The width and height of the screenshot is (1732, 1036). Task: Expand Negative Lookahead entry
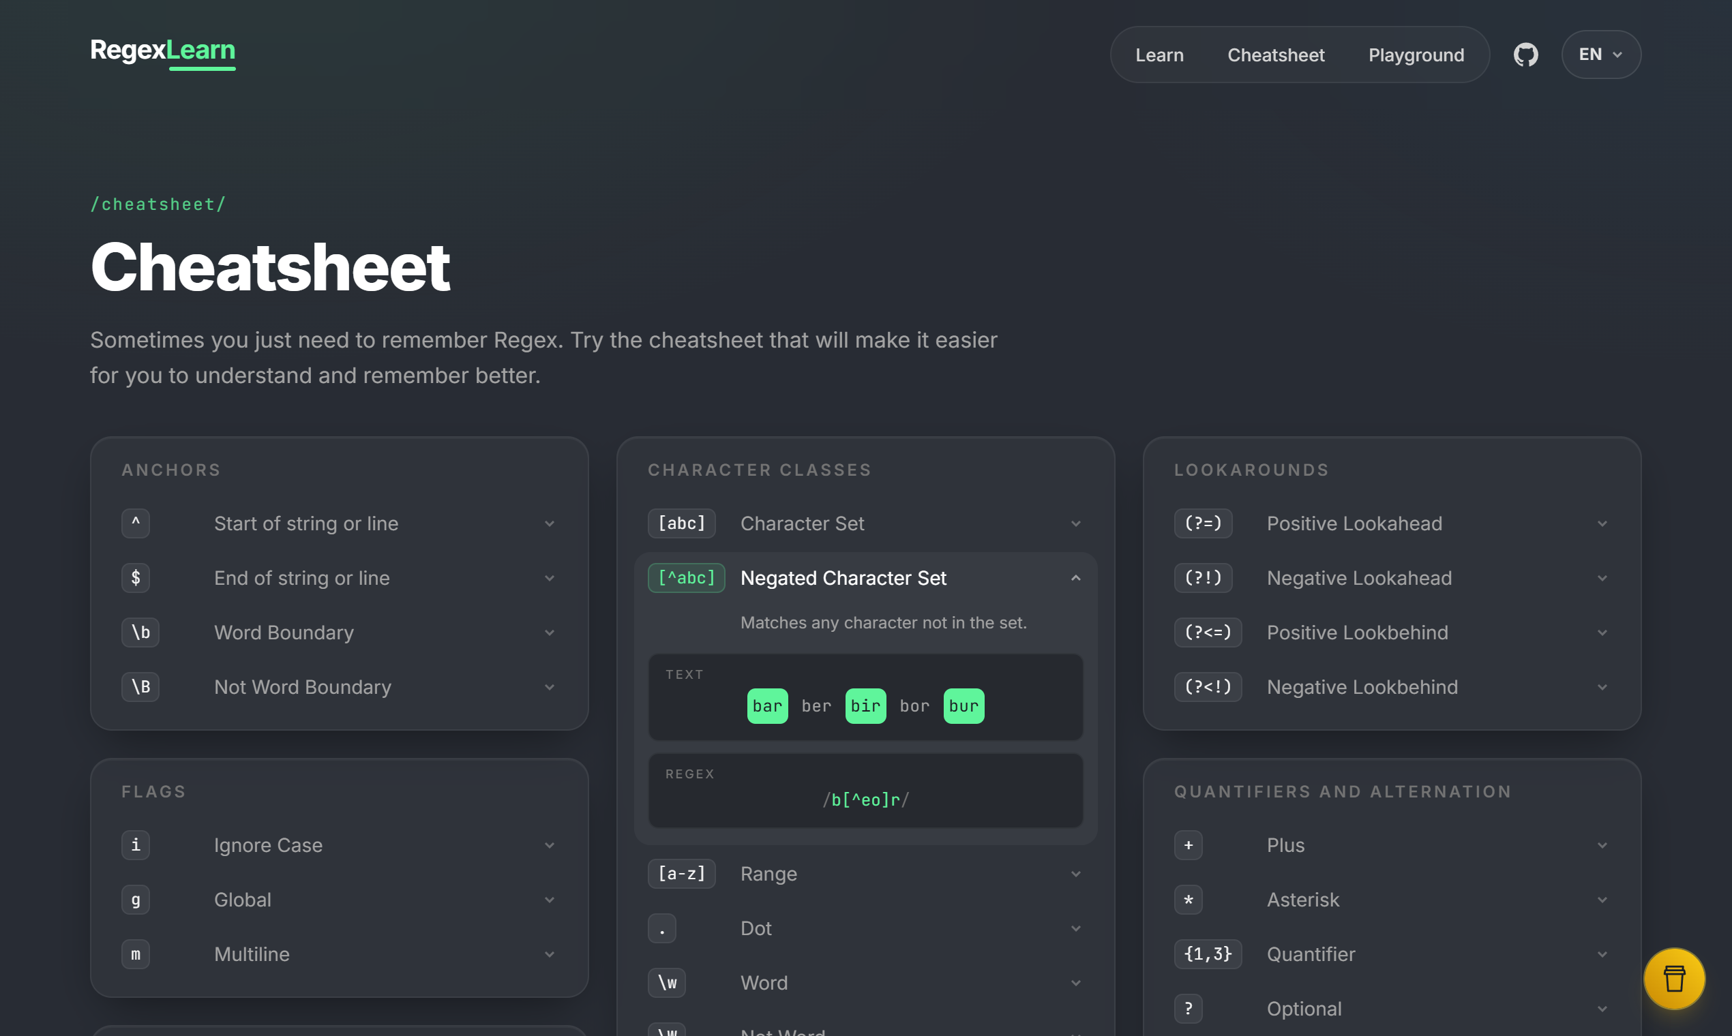[1392, 578]
